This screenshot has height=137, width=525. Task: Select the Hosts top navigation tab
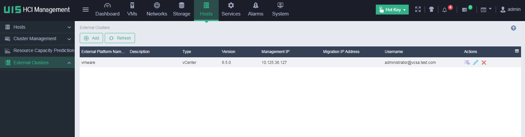tap(206, 10)
